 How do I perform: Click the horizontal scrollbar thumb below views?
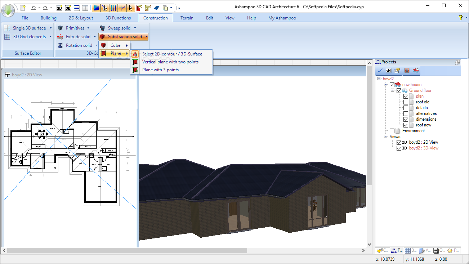(127, 250)
